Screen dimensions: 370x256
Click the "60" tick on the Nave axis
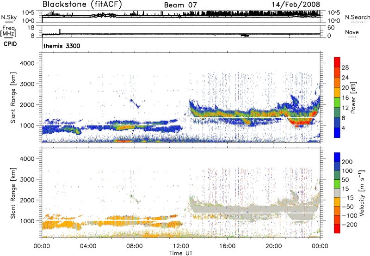coord(331,28)
